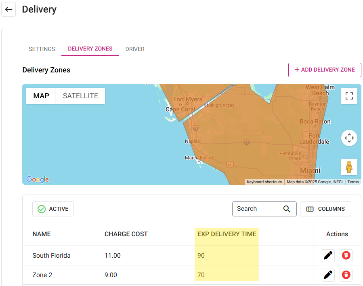Toggle fullscreen view on the map
This screenshot has width=363, height=286.
click(x=349, y=96)
